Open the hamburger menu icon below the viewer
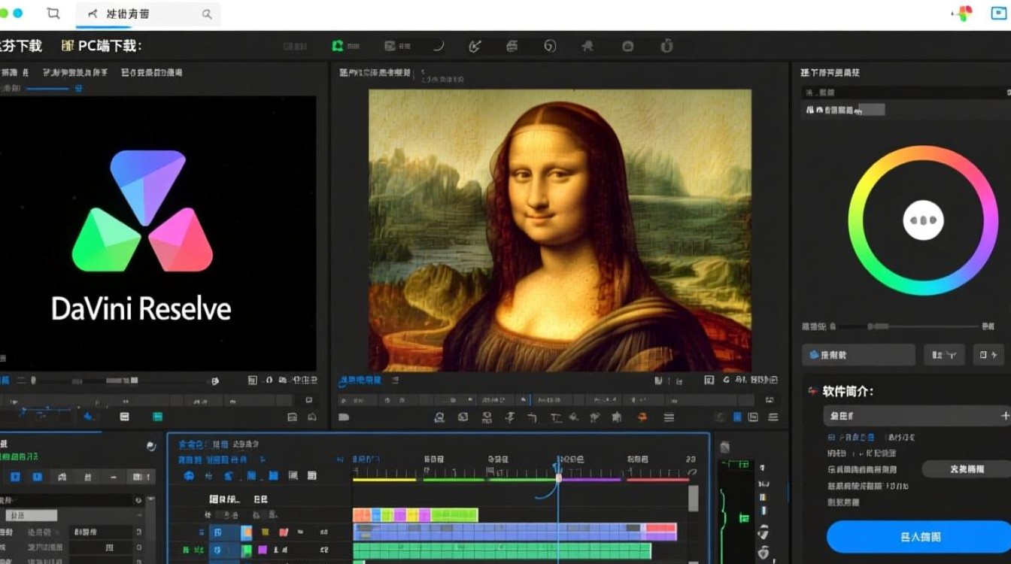Screen dimensions: 1011x564 tap(668, 417)
